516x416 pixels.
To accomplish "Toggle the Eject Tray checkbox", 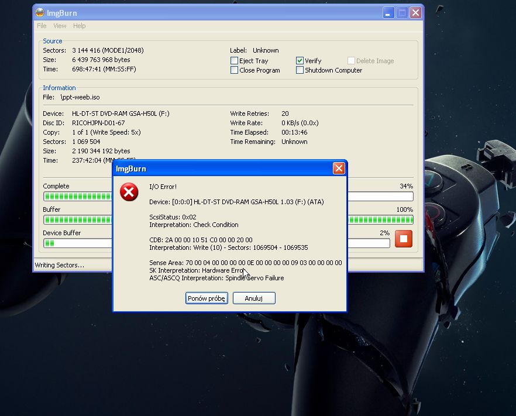I will pos(234,61).
